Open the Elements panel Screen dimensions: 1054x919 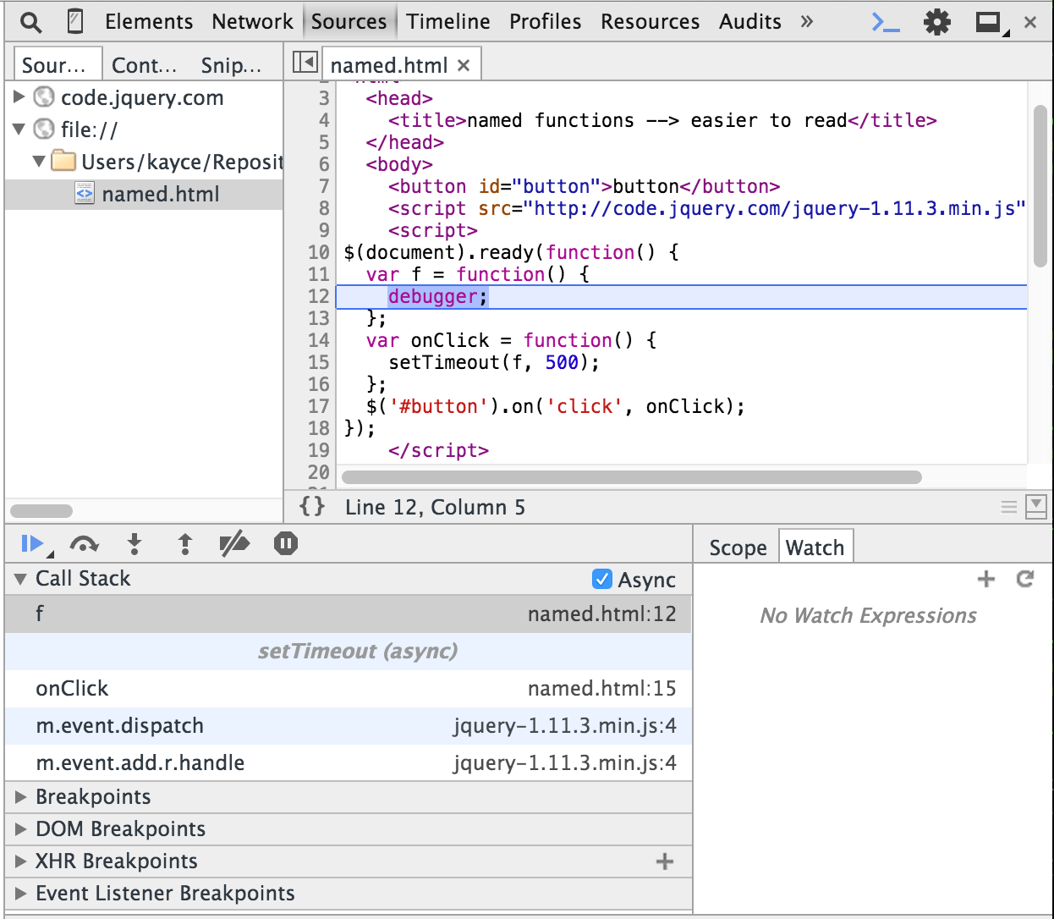click(x=149, y=21)
